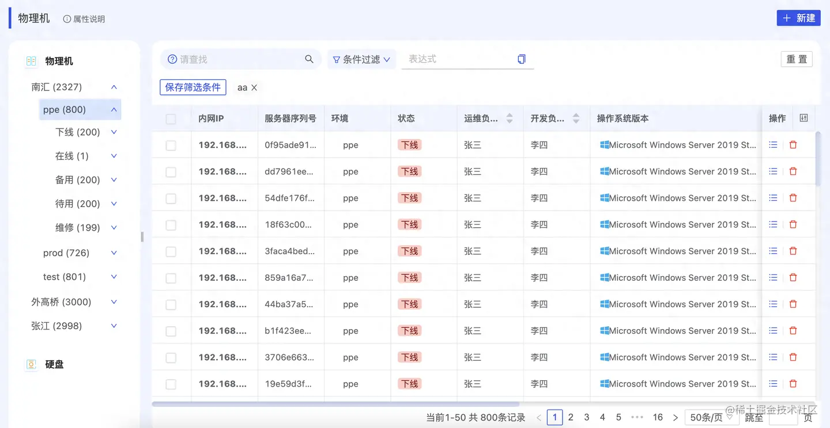Check the box for row 859a16a7
Screen dimensions: 830x428
click(171, 278)
